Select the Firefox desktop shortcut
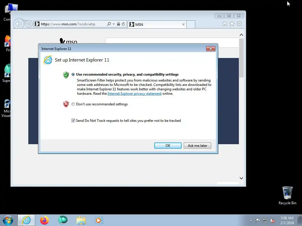 [7, 43]
